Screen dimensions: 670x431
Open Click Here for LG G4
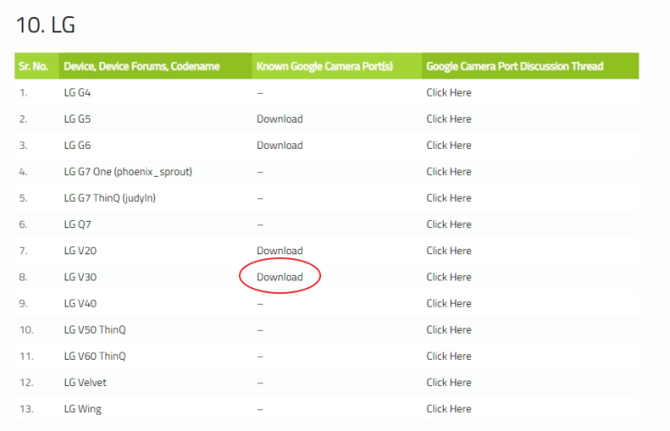pyautogui.click(x=449, y=93)
